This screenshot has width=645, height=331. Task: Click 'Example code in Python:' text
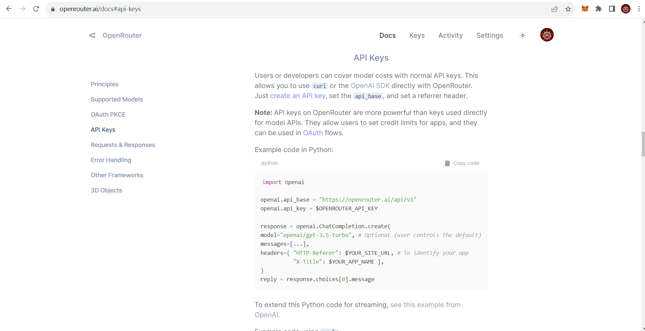tap(294, 150)
